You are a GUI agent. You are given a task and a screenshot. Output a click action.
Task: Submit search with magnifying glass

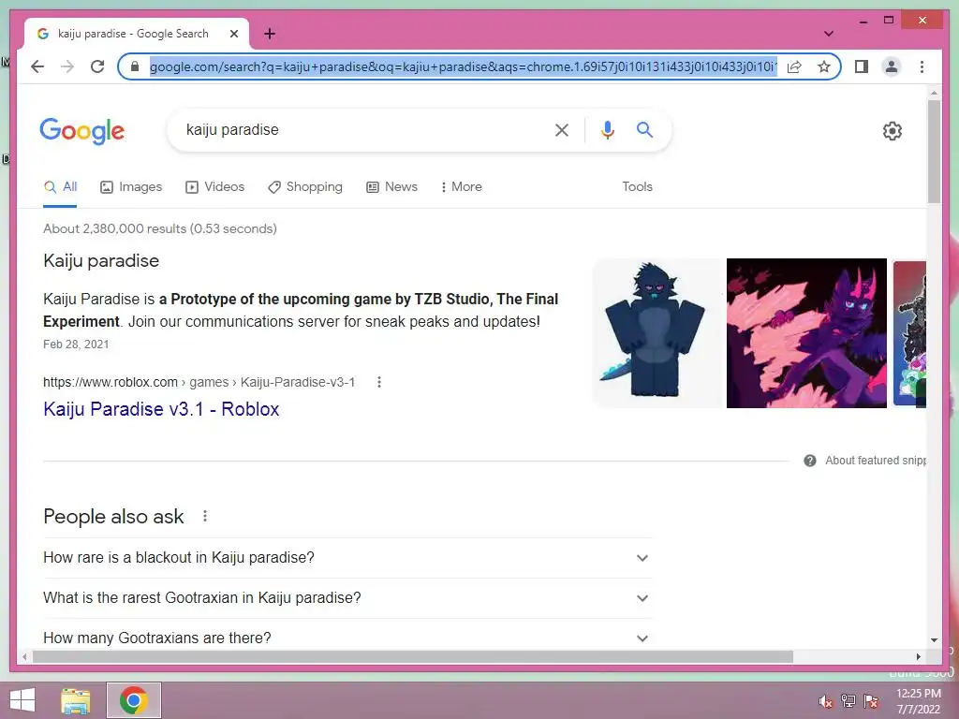[x=644, y=129]
